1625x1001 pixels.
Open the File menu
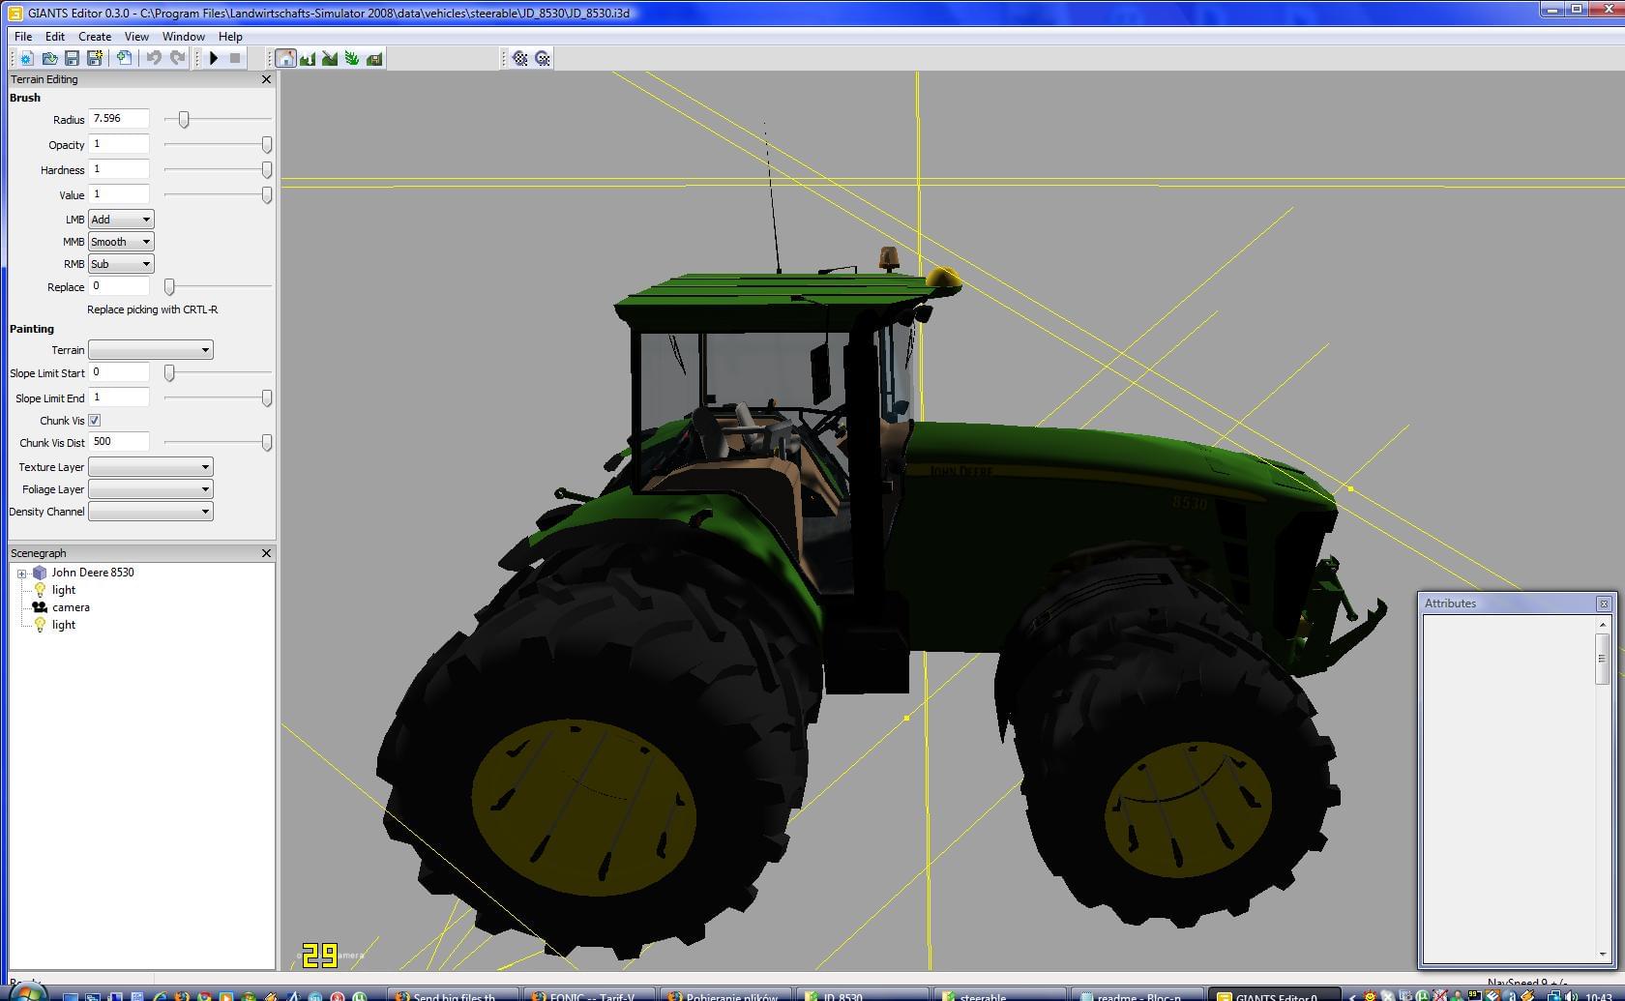click(x=23, y=37)
